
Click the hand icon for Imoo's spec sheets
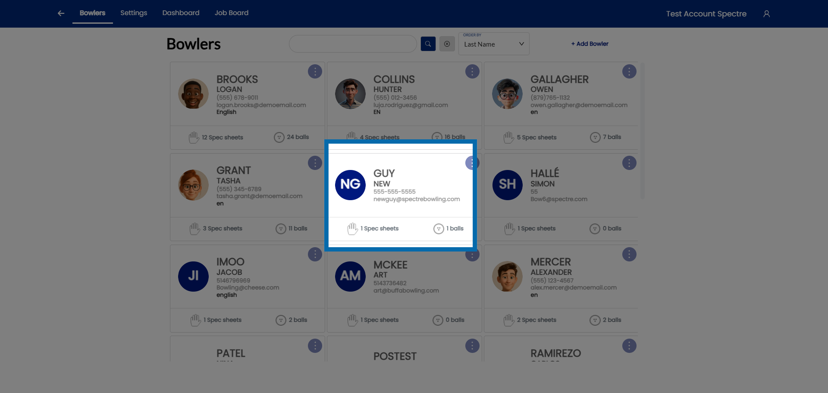pos(196,320)
